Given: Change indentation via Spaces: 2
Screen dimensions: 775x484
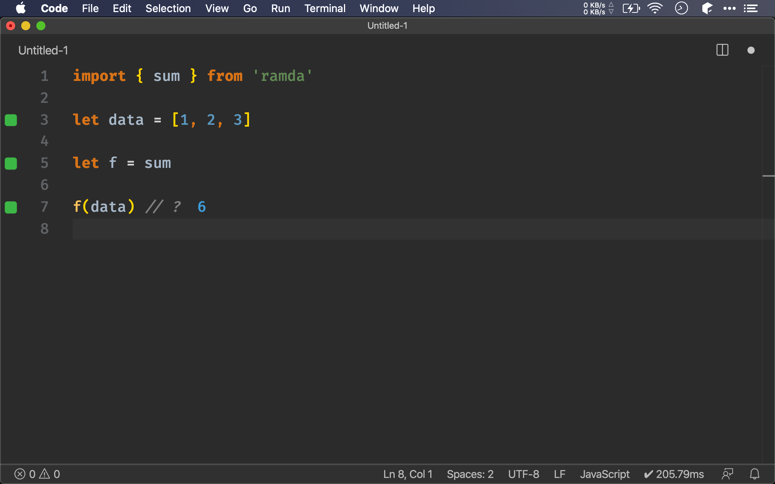Looking at the screenshot, I should click(470, 474).
